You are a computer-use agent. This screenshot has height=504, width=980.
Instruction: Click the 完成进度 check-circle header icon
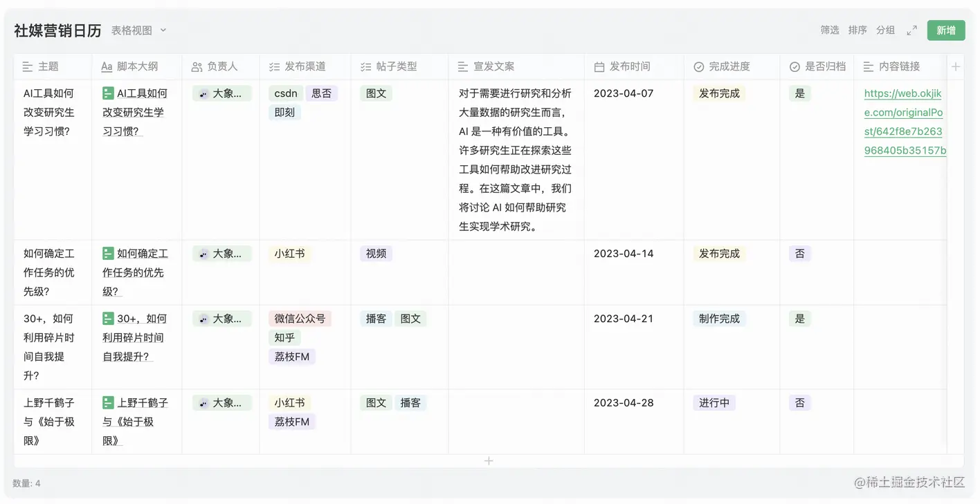699,67
